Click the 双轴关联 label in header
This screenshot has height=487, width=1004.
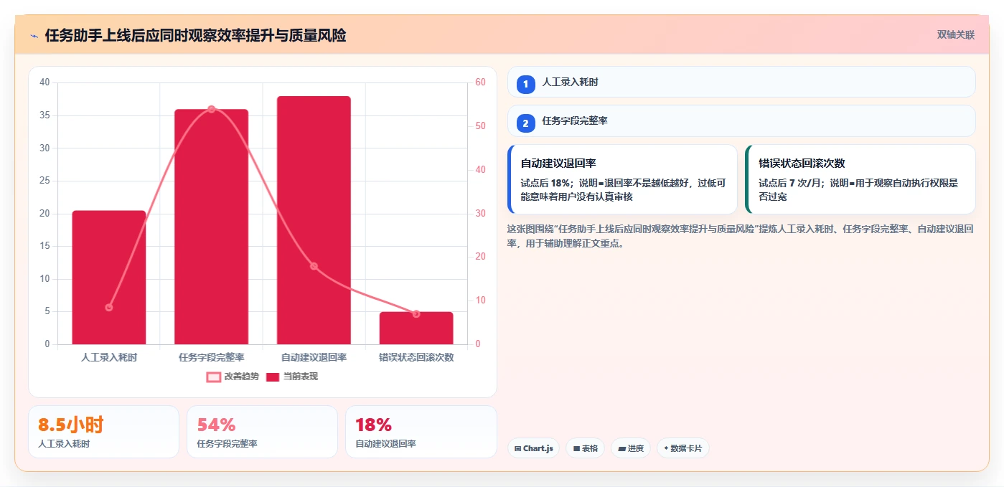coord(955,34)
